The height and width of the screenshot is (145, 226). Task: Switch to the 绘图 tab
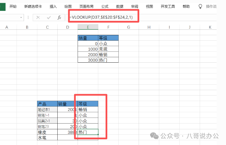(68, 7)
